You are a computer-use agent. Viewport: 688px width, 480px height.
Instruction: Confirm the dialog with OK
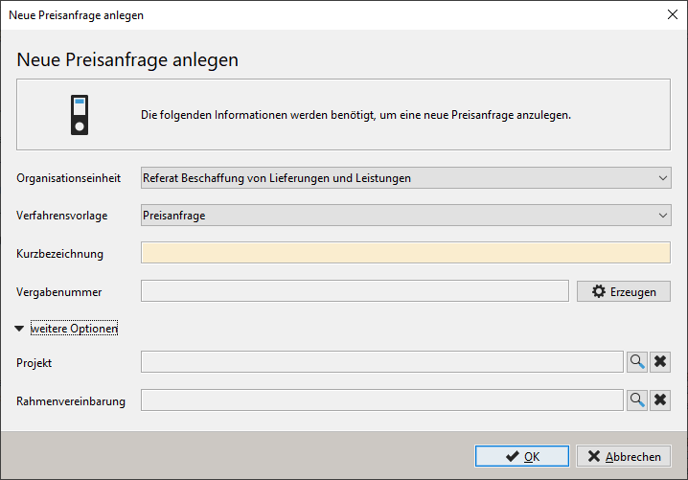click(521, 456)
